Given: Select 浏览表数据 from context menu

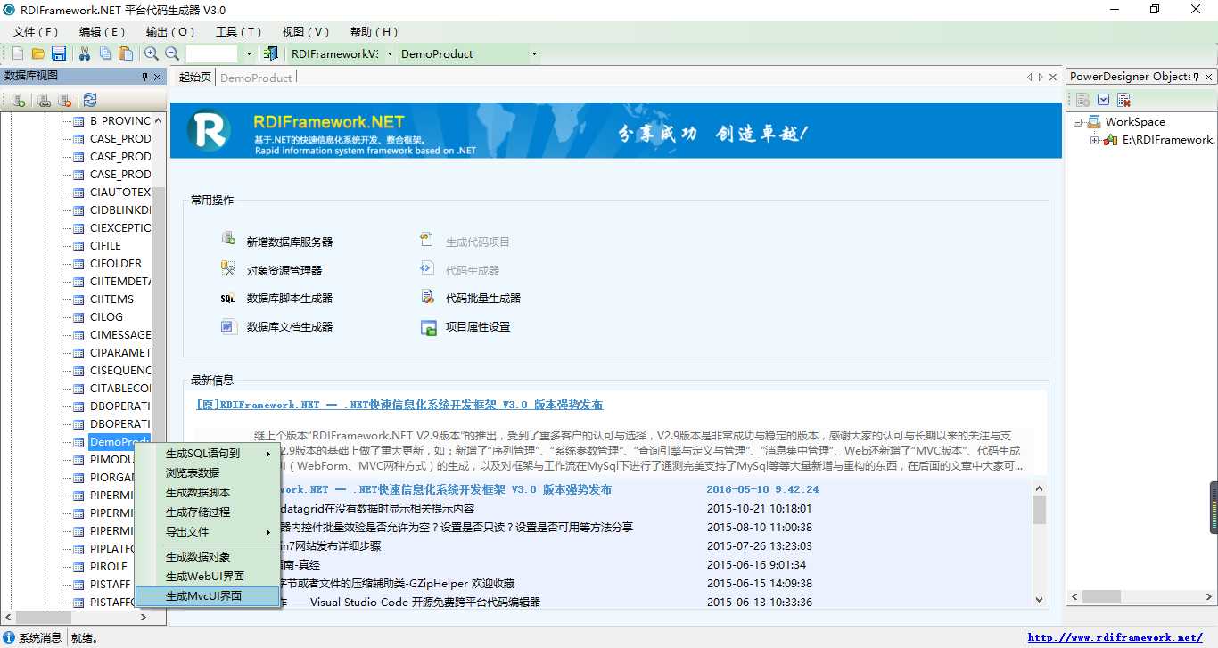Looking at the screenshot, I should 207,473.
